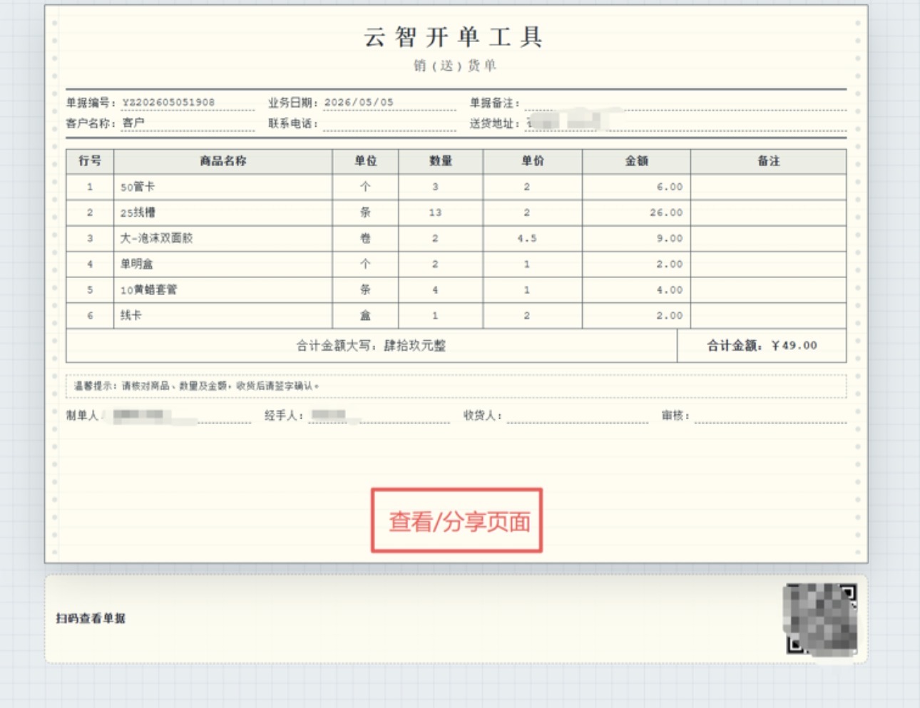Select the 50管卡 product row
The height and width of the screenshot is (708, 920).
(456, 187)
